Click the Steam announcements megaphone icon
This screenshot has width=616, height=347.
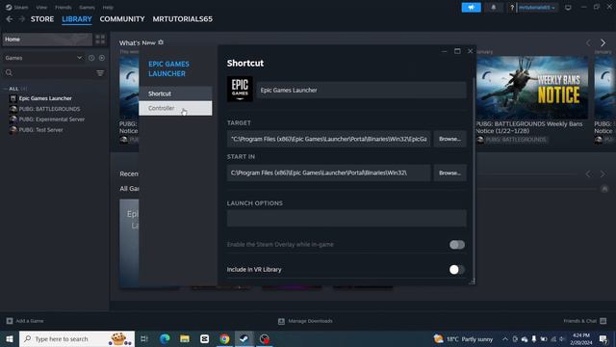coord(471,7)
